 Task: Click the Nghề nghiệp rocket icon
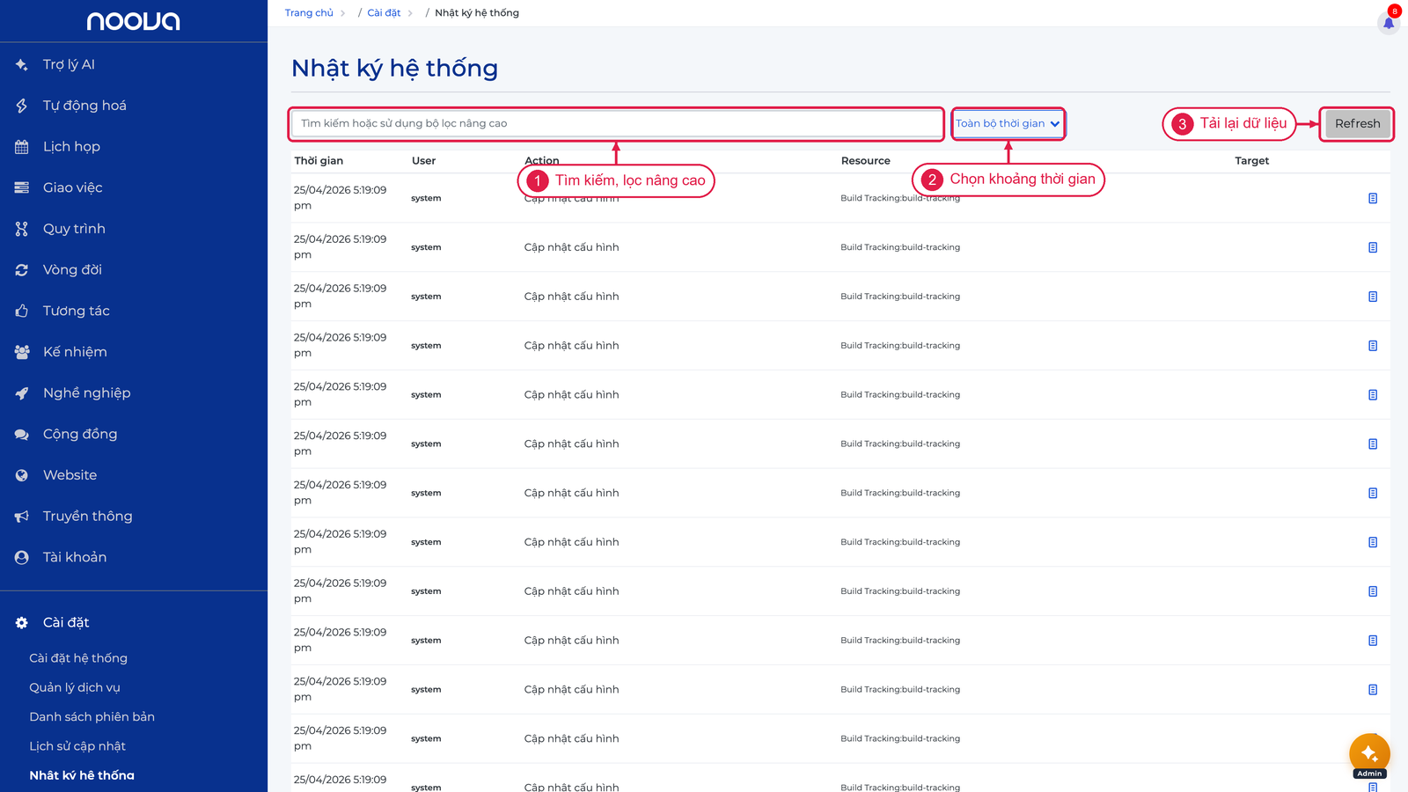tap(22, 393)
